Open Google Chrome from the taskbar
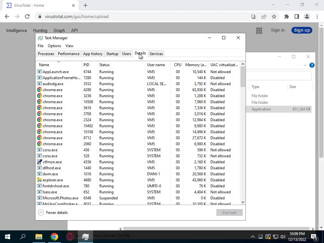 (54, 237)
